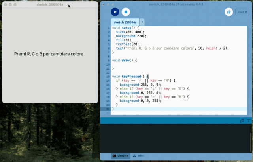Click line number 13 in the gutter
Viewport: 253px width, 162px height.
pyautogui.click(x=108, y=76)
